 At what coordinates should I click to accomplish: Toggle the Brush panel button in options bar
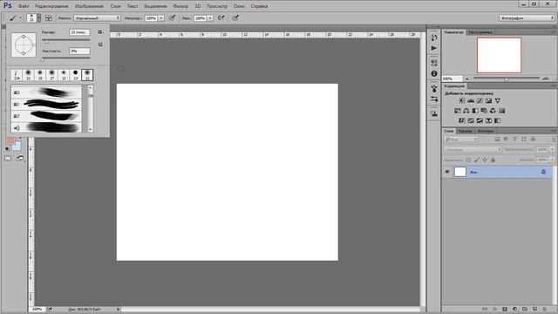pos(49,17)
